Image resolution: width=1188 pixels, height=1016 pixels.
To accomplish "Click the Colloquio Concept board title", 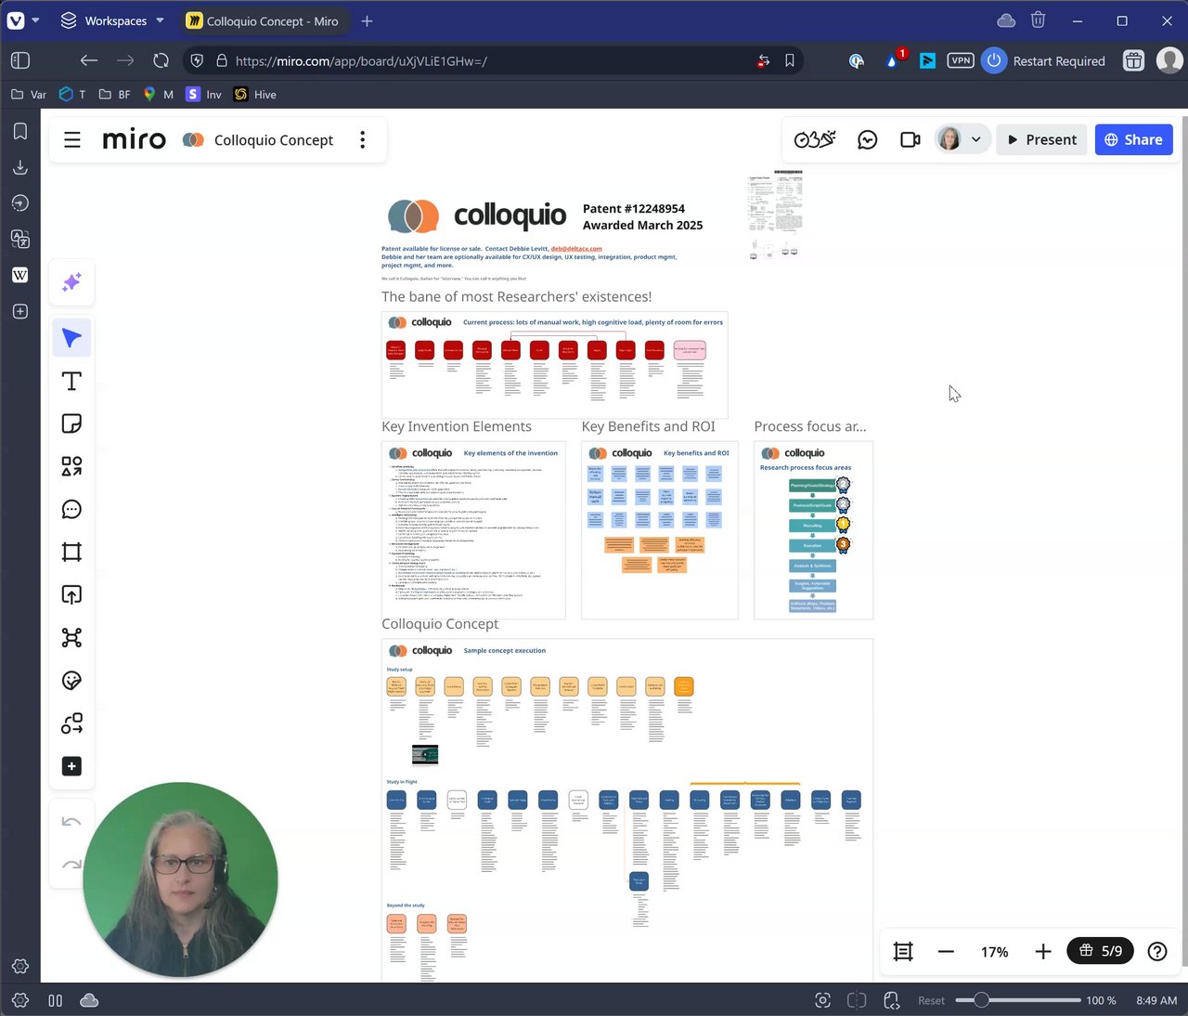I will pyautogui.click(x=274, y=140).
